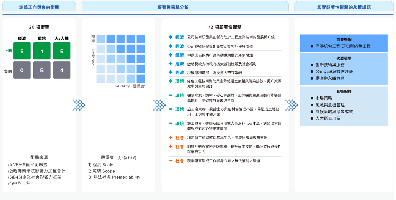
Task: Click bullet item 淨零統包工程(EPC)與綠色工程
Action: pyautogui.click(x=340, y=46)
